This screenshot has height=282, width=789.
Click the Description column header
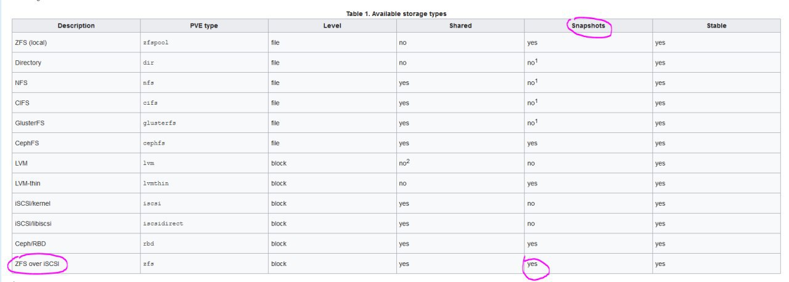coord(76,26)
